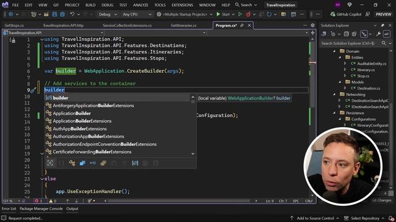
Task: Select AuthorizationAppBuilderExtensions suggestion
Action: 118,136
